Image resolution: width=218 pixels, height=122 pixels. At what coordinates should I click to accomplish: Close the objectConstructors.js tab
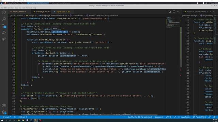[211, 12]
